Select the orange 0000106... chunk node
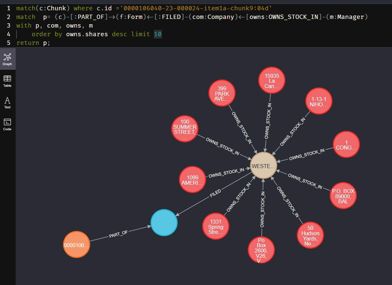 [x=77, y=245]
